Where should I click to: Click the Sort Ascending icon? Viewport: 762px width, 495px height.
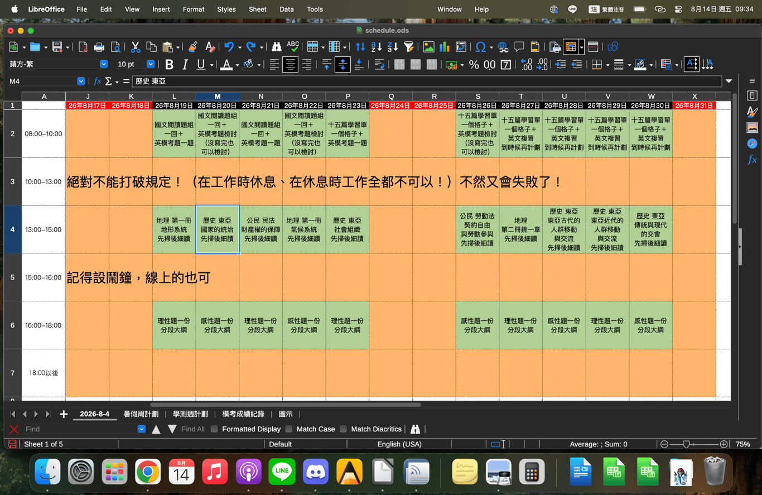point(377,47)
